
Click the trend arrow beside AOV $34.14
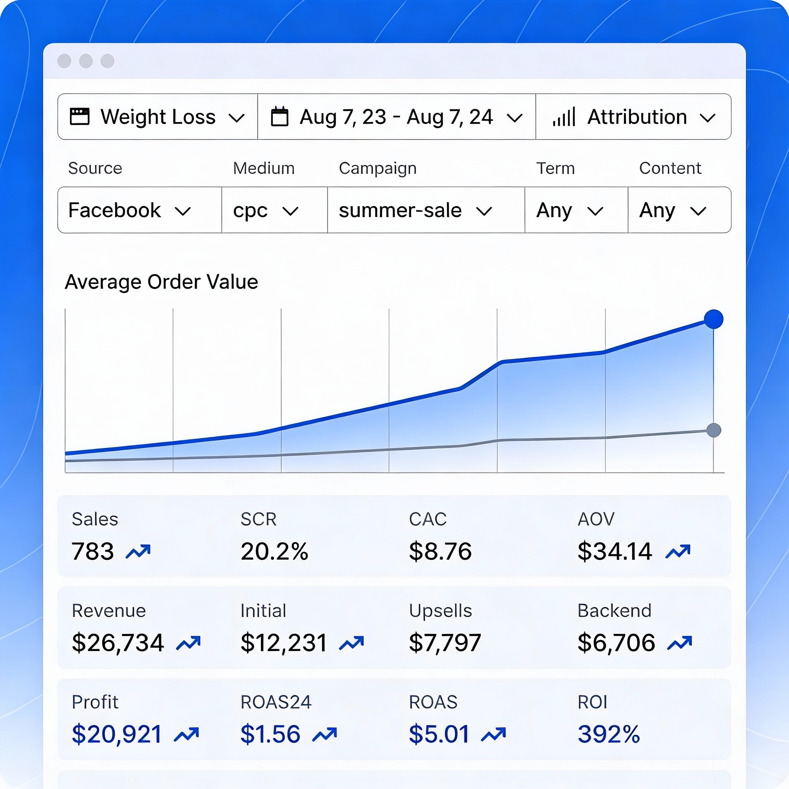pos(678,551)
